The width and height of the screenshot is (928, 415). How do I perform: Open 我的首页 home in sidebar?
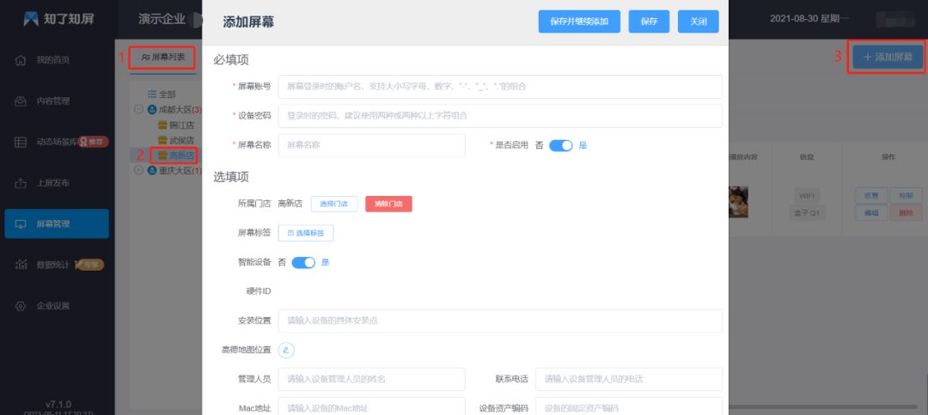[53, 60]
